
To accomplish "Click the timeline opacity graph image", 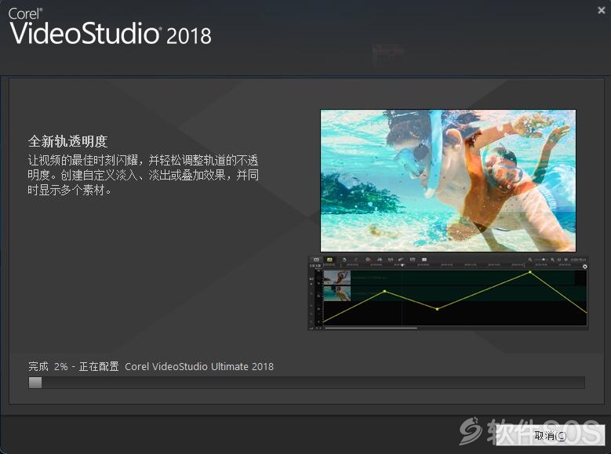I will (448, 293).
